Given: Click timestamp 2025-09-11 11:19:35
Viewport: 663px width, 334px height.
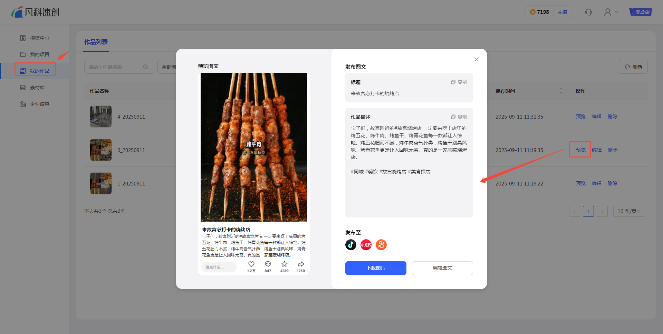Looking at the screenshot, I should click(x=519, y=150).
